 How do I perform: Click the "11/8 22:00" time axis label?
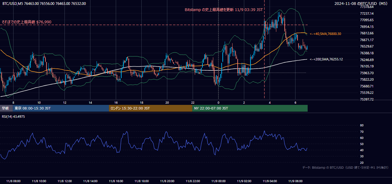(x=193, y=181)
